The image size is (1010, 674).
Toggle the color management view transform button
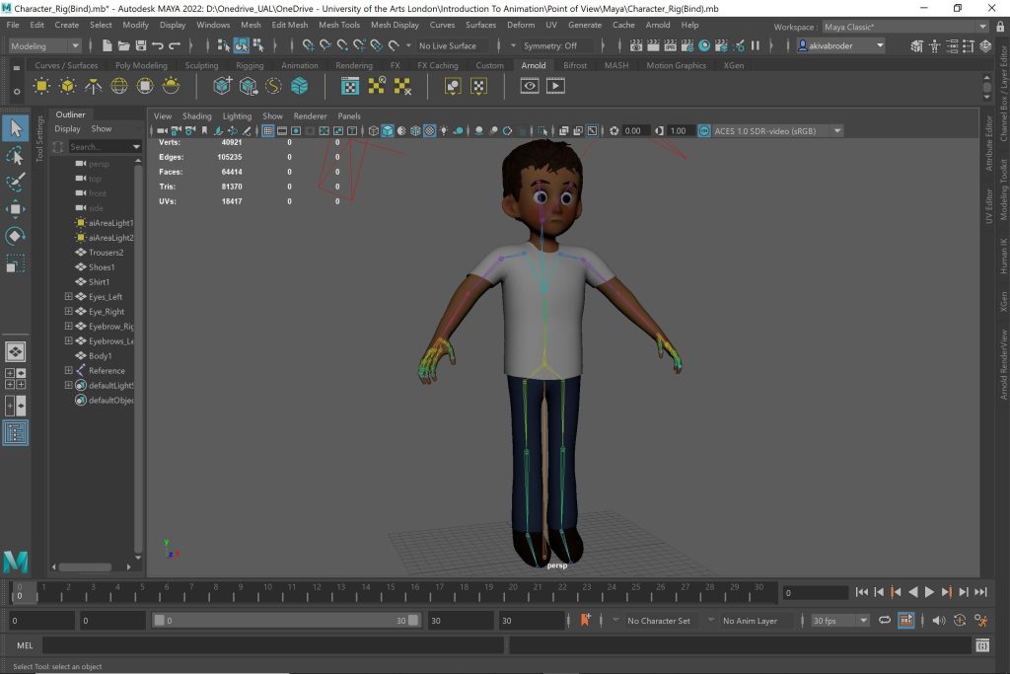[704, 130]
